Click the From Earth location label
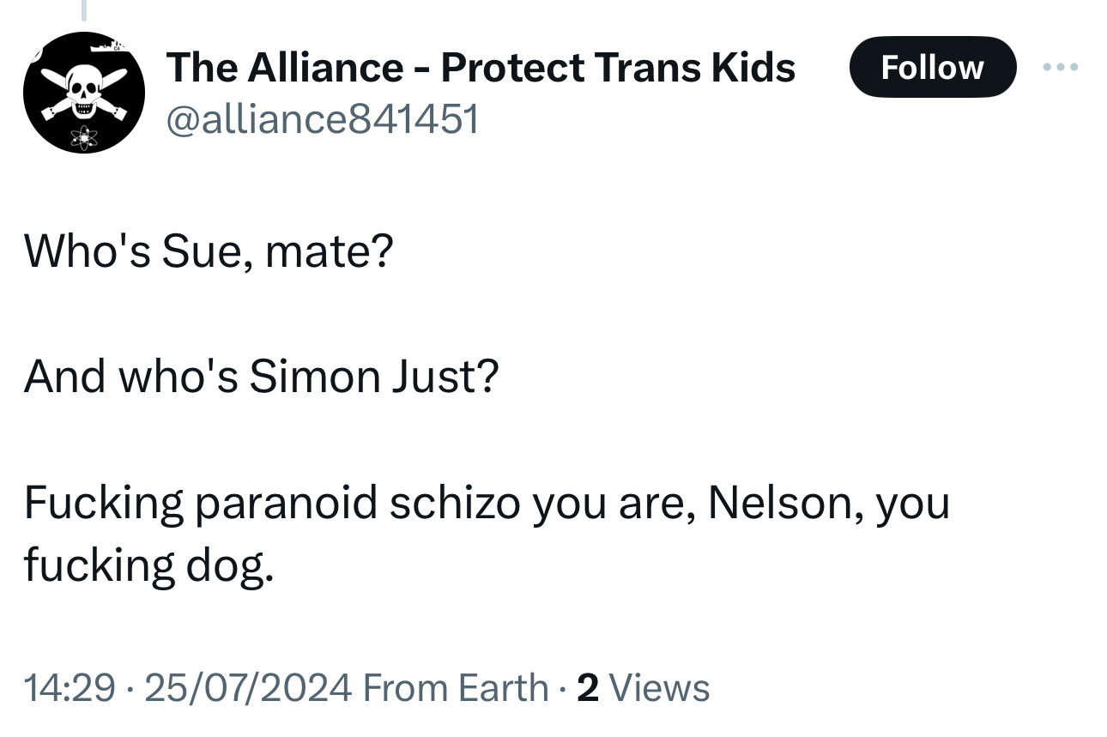Screen dimensions: 1107x737 [x=455, y=688]
